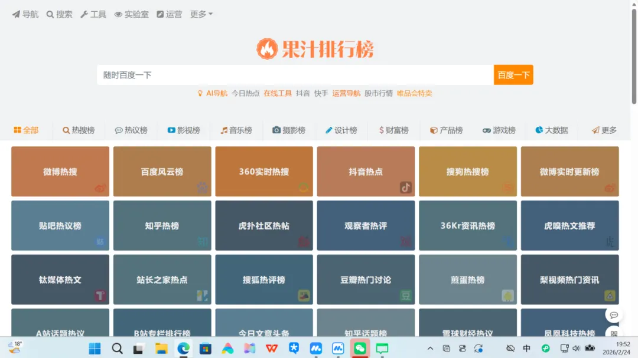This screenshot has height=358, width=638.
Task: Switch to the 财富榜 tab
Action: pos(394,130)
